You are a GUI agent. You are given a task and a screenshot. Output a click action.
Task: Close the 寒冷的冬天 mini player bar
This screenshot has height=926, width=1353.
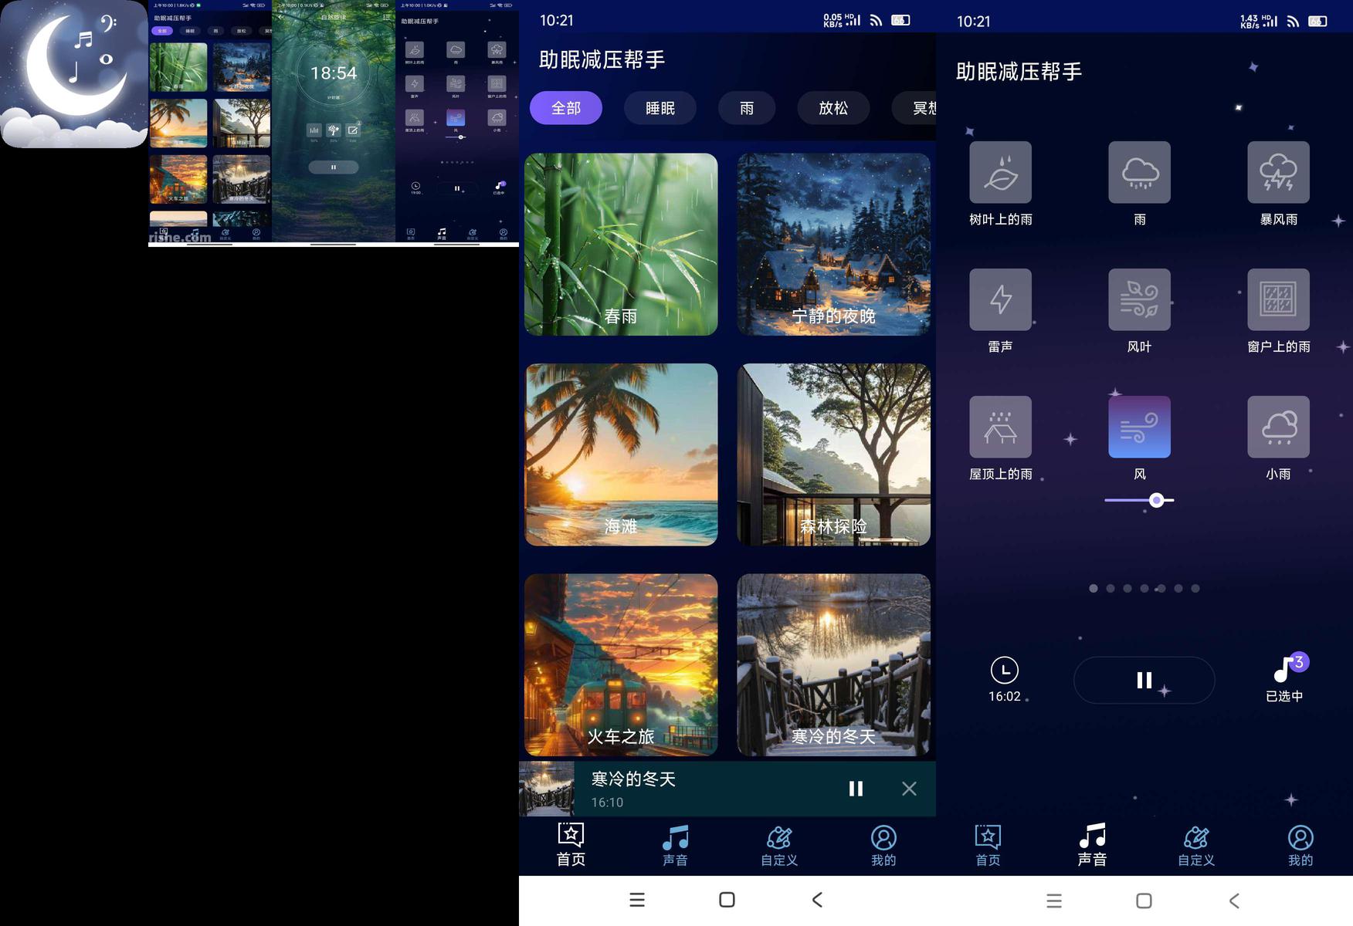click(x=909, y=789)
